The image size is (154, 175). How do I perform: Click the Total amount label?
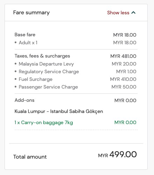30,157
